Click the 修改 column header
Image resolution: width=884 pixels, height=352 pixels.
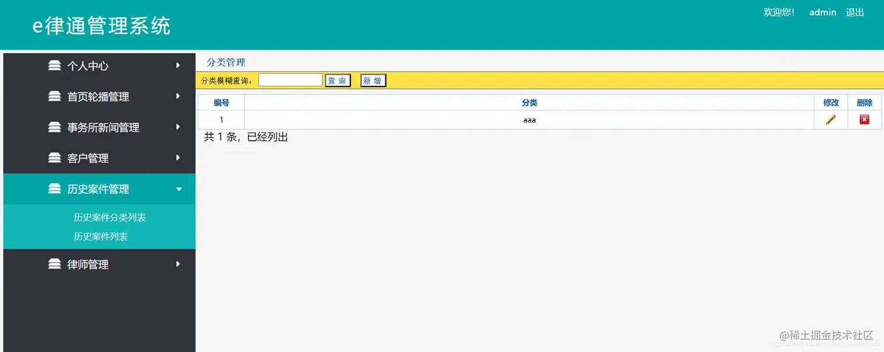pos(831,103)
